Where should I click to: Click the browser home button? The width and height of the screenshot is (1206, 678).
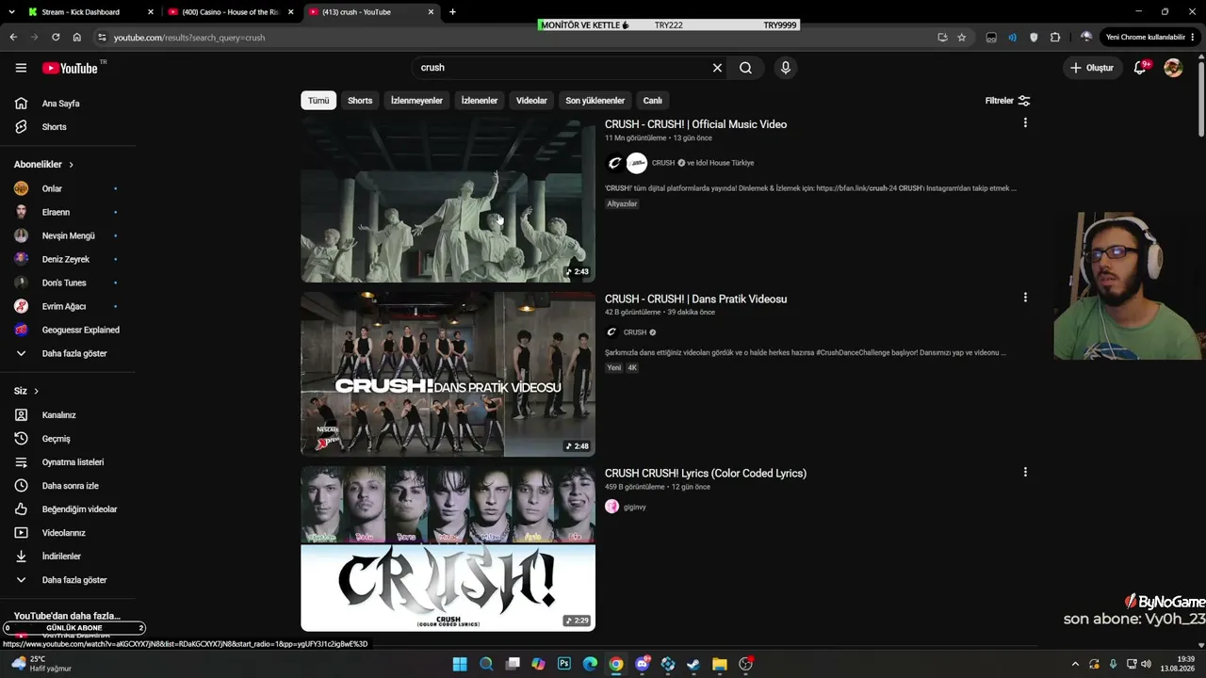pos(76,38)
